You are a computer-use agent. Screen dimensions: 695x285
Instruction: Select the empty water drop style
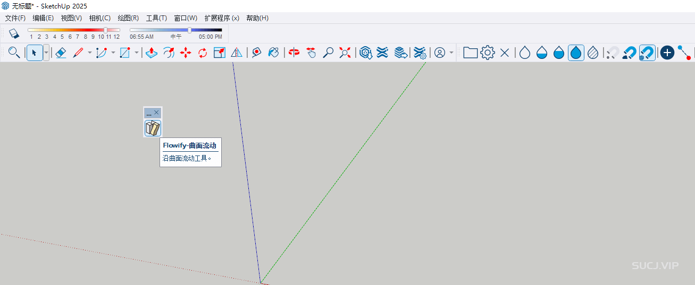(x=525, y=53)
